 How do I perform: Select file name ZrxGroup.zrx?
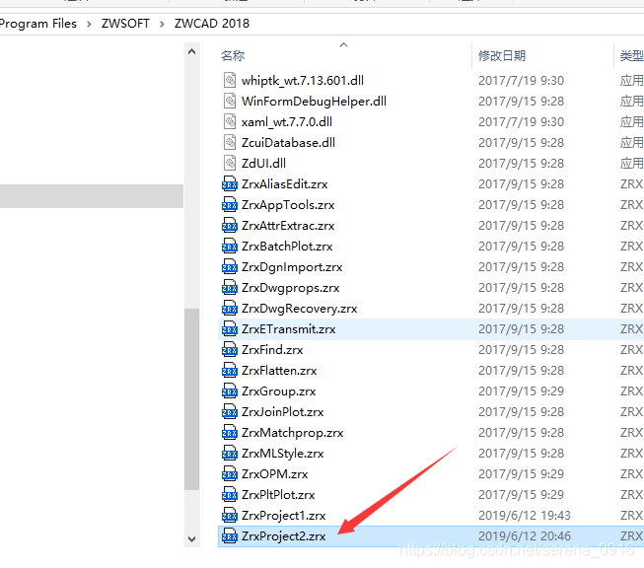pyautogui.click(x=278, y=390)
